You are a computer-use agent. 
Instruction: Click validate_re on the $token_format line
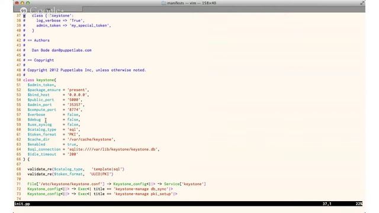[40, 174]
